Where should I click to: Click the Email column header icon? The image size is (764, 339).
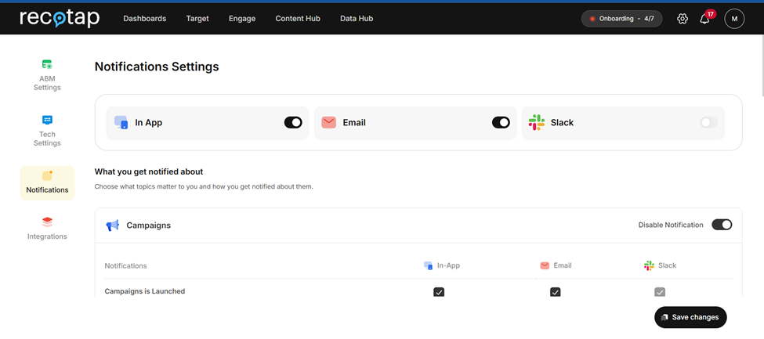tap(545, 265)
